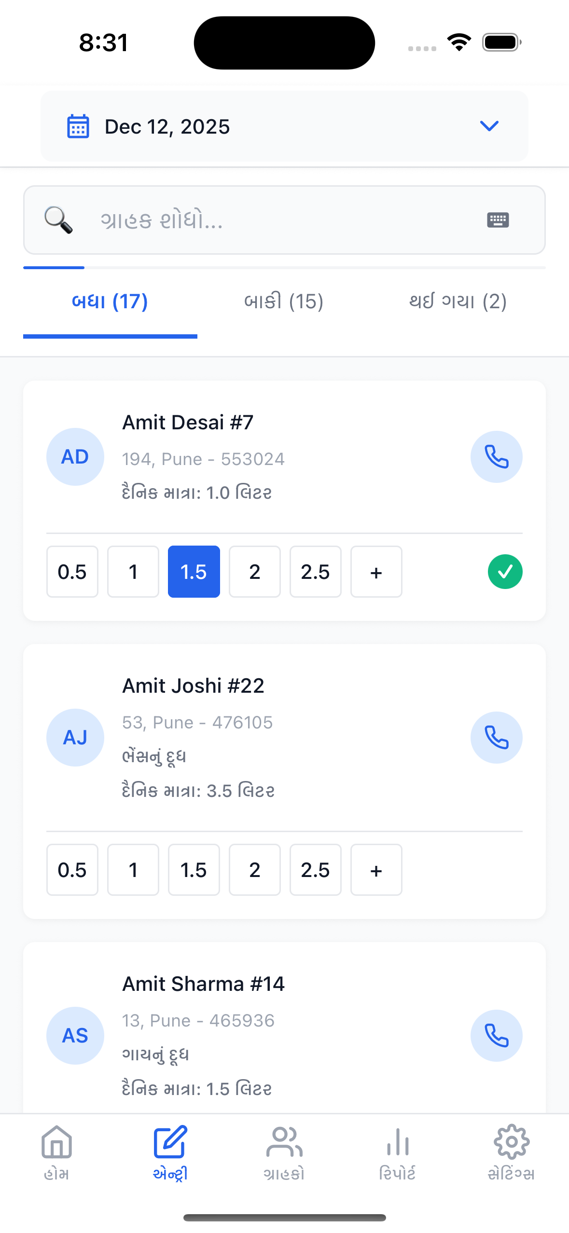569x1233 pixels.
Task: Choose 2 liters for Amit Desai
Action: [x=254, y=572]
